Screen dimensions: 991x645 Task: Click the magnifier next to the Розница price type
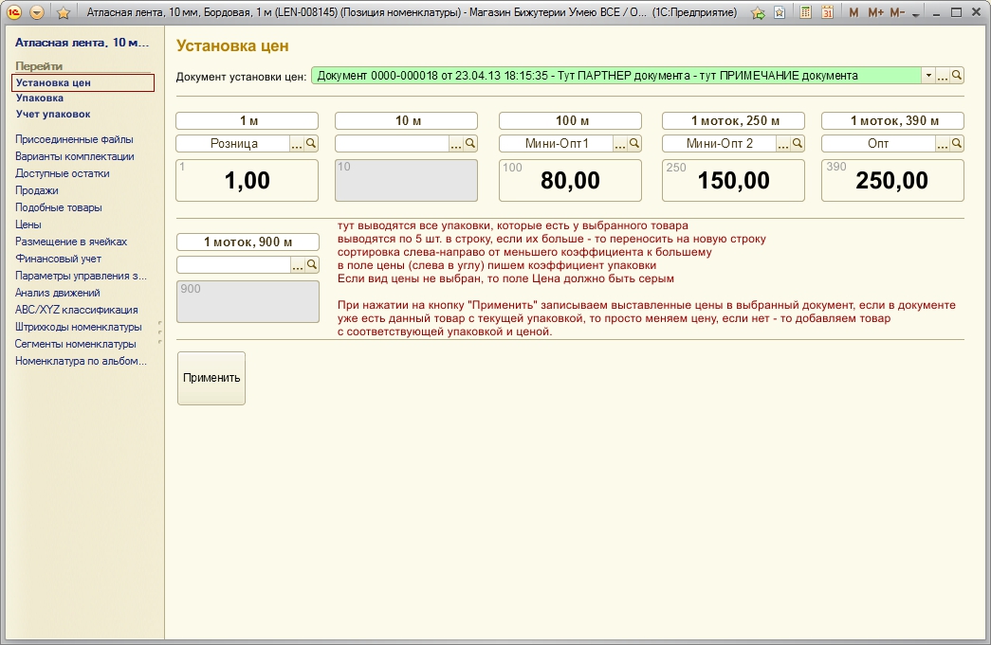click(x=311, y=144)
